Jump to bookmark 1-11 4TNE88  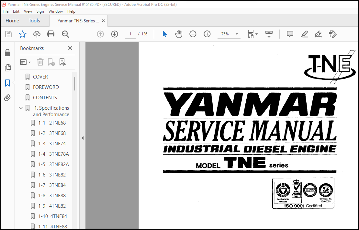(x=53, y=226)
